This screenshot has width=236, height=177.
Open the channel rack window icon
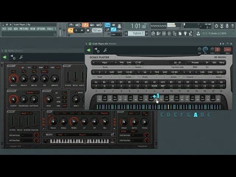(x=164, y=33)
